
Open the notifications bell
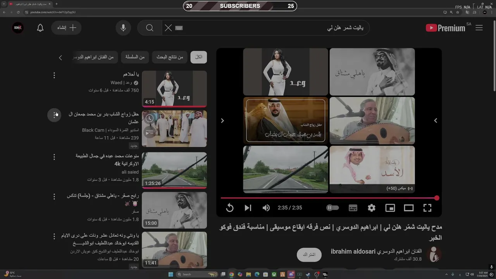[x=40, y=28]
